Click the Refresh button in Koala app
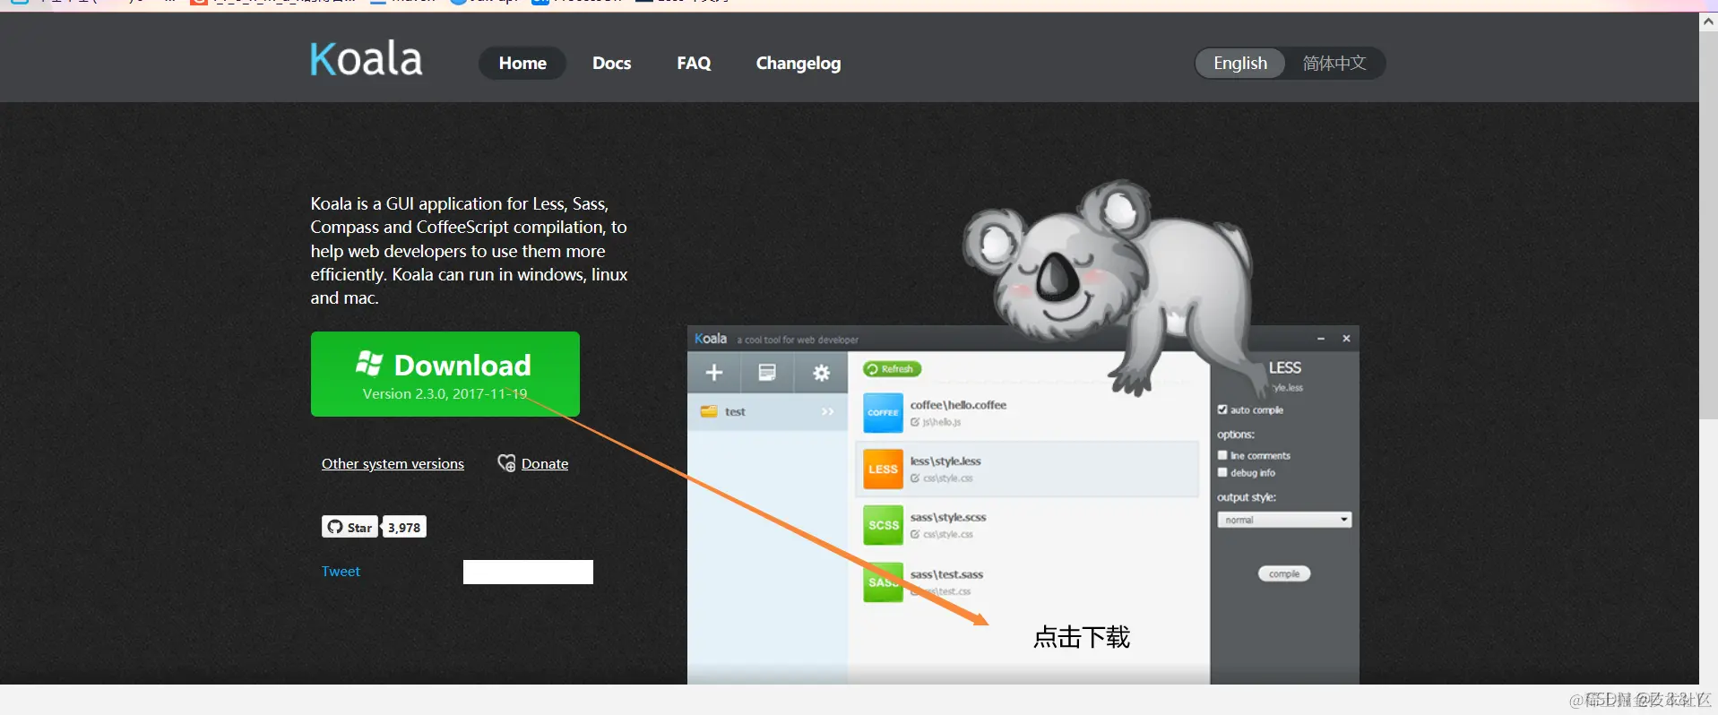The width and height of the screenshot is (1718, 715). pyautogui.click(x=892, y=369)
